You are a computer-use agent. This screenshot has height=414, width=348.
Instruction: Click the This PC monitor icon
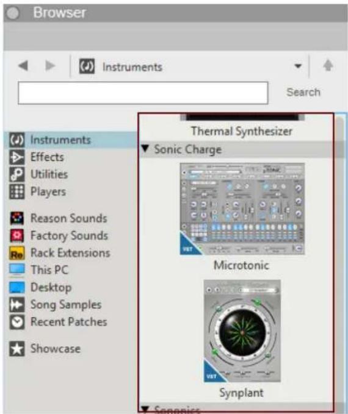17,270
